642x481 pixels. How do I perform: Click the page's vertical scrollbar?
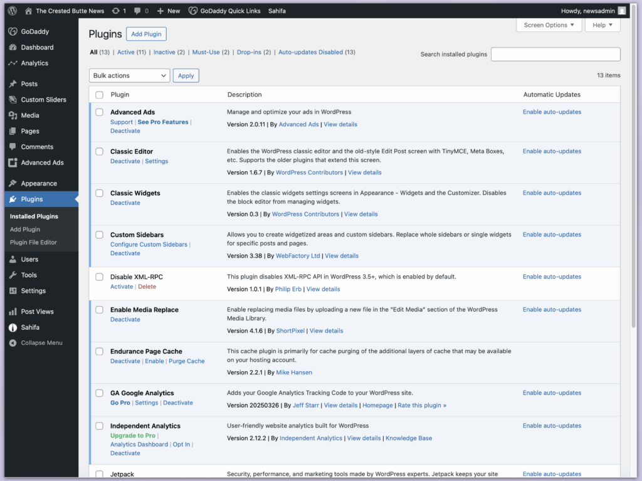pos(633,188)
